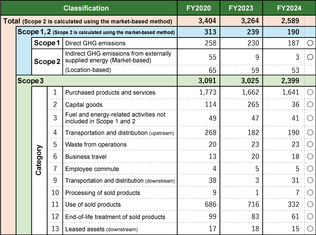Click the green Classification header cell
316x235 pixels.
point(89,8)
